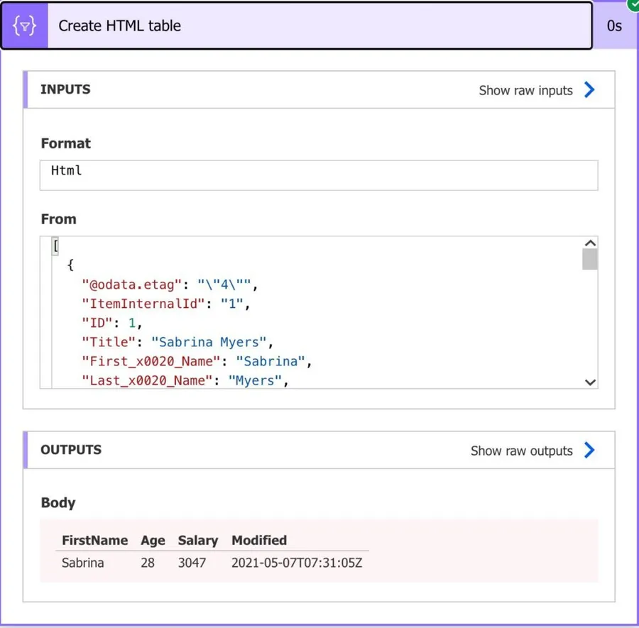
Task: Click the Format field containing Html
Action: (318, 175)
